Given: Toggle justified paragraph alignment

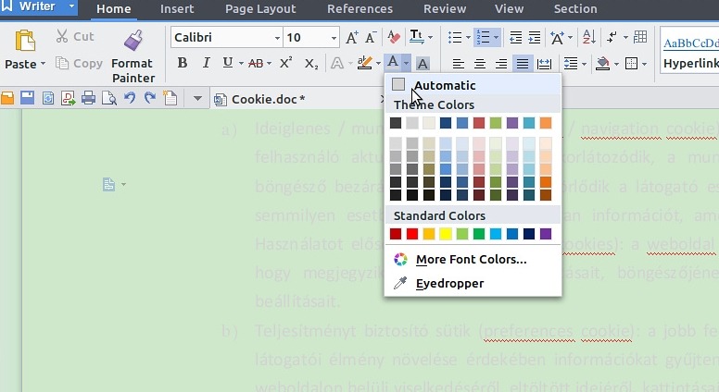Looking at the screenshot, I should click(x=523, y=64).
